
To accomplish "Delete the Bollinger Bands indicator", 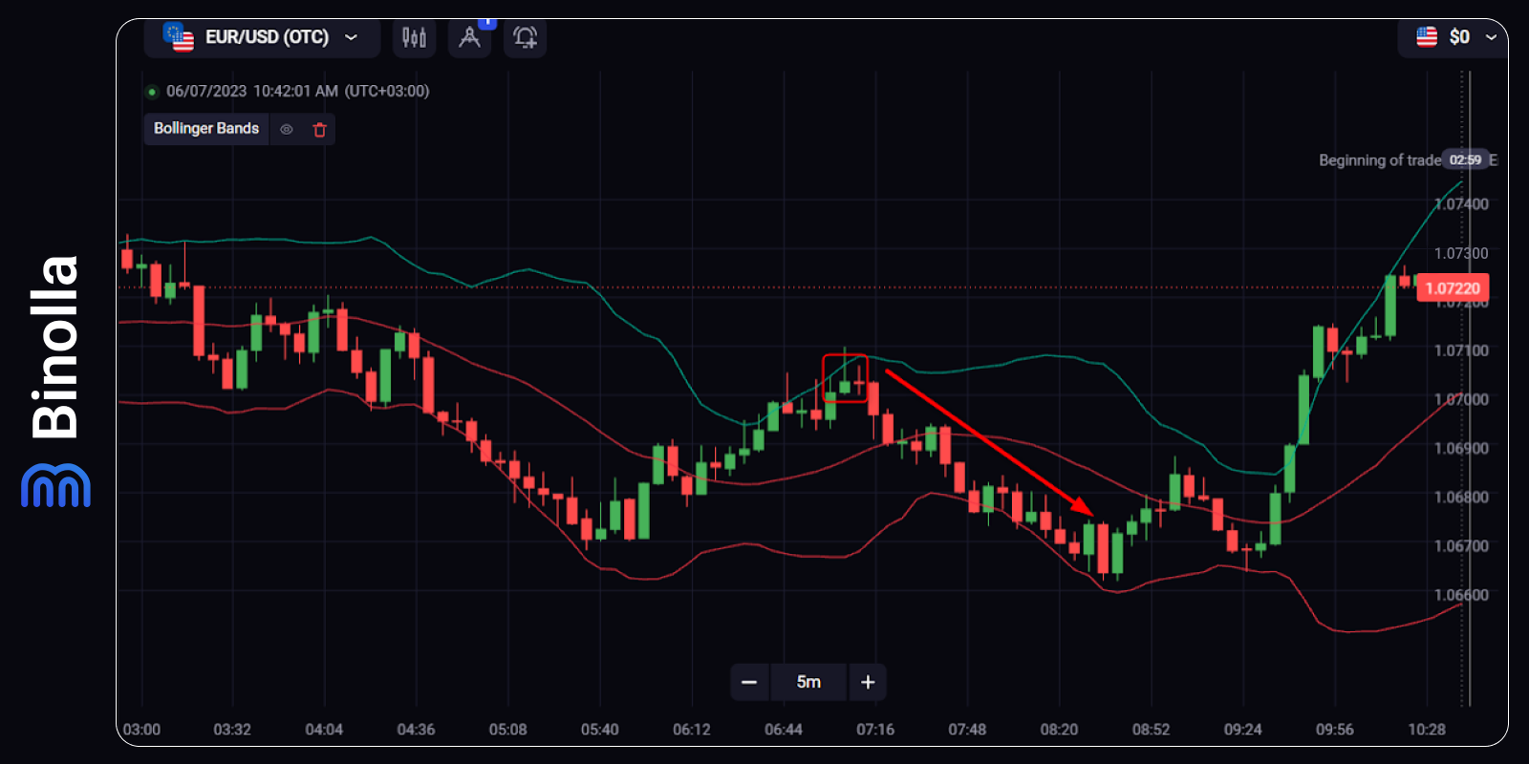I will (319, 129).
